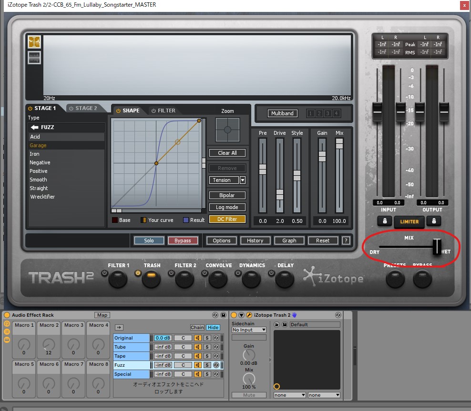The height and width of the screenshot is (411, 471).
Task: Toggle the rack devices view icon
Action: pos(7,340)
